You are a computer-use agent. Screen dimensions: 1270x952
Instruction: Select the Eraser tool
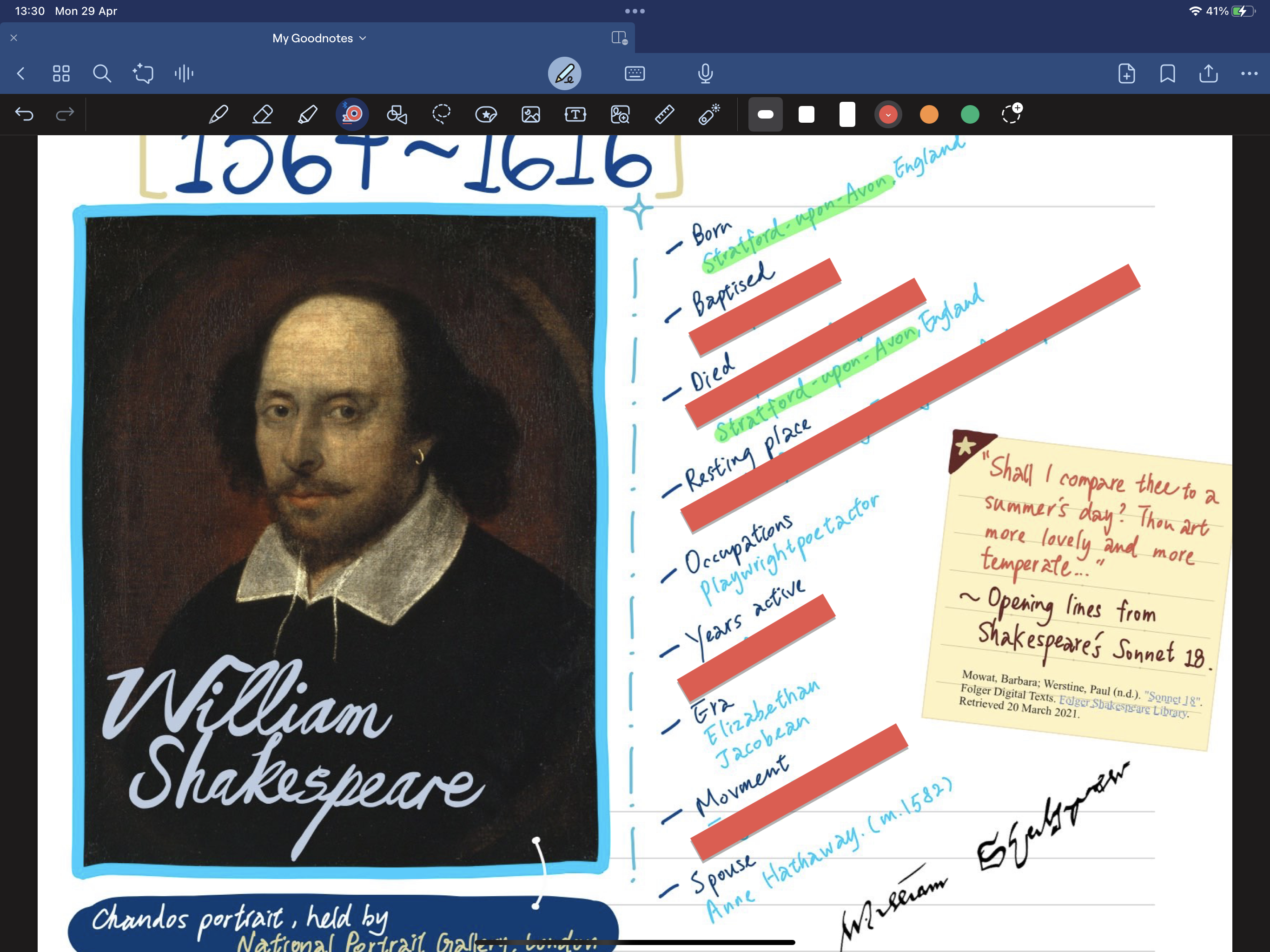pos(262,114)
